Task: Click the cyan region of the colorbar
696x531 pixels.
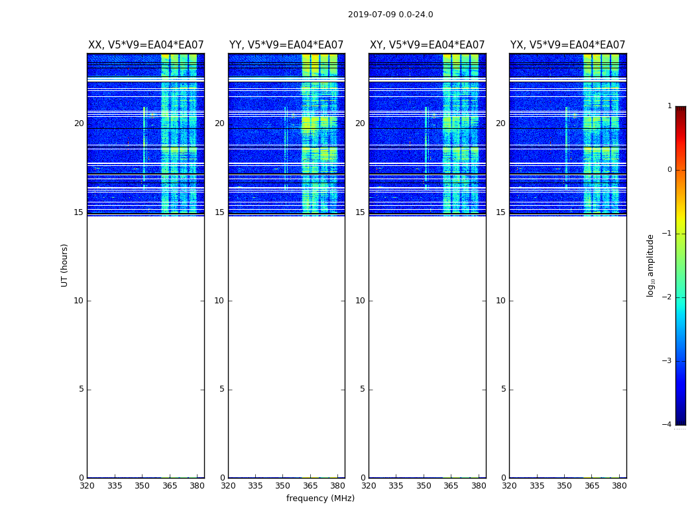Action: click(680, 312)
